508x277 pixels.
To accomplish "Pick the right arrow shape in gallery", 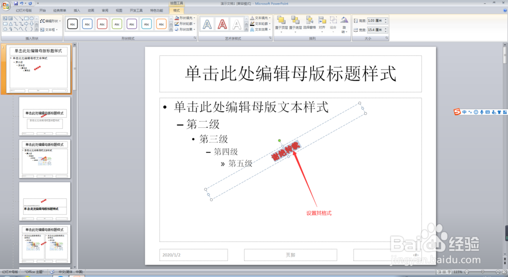I will pos(26,24).
